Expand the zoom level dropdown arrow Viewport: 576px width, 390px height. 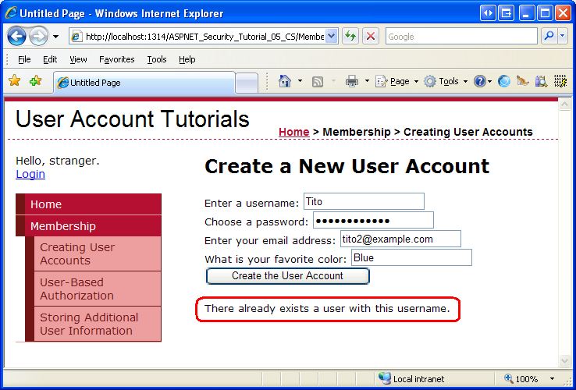[x=552, y=378]
